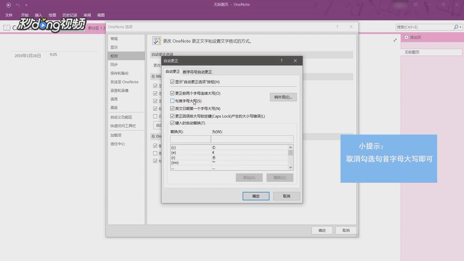Click the 添加页 link

pos(415,37)
